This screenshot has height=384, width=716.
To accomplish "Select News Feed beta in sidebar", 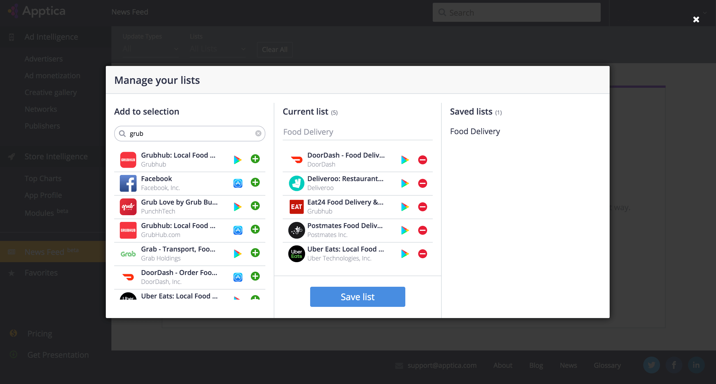I will click(53, 252).
